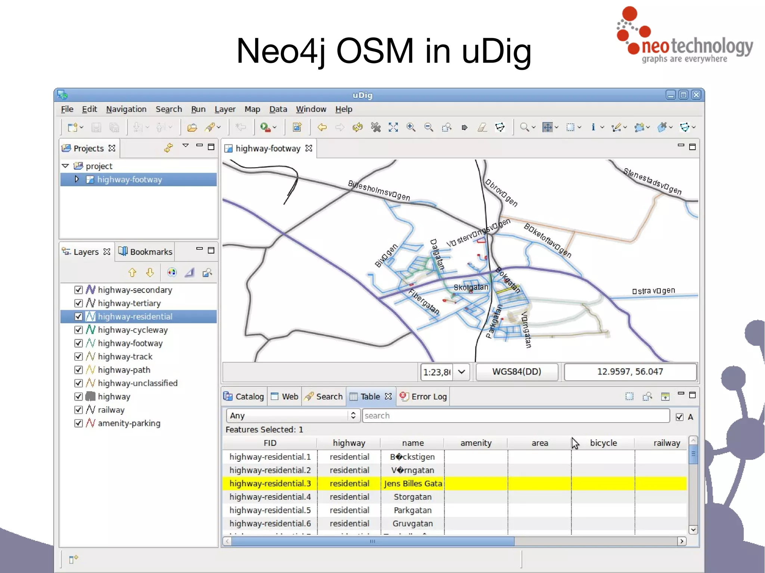Click the zoom to layer icon in Layers panel
The width and height of the screenshot is (765, 573).
pos(207,273)
